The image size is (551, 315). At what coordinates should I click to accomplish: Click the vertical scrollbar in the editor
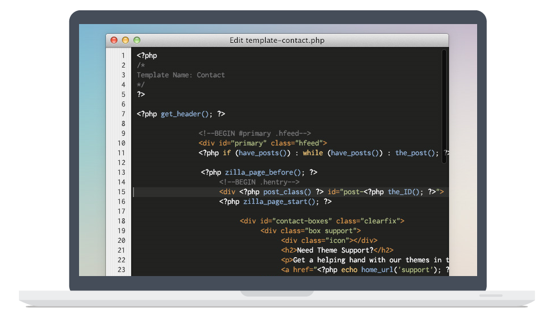(x=444, y=106)
